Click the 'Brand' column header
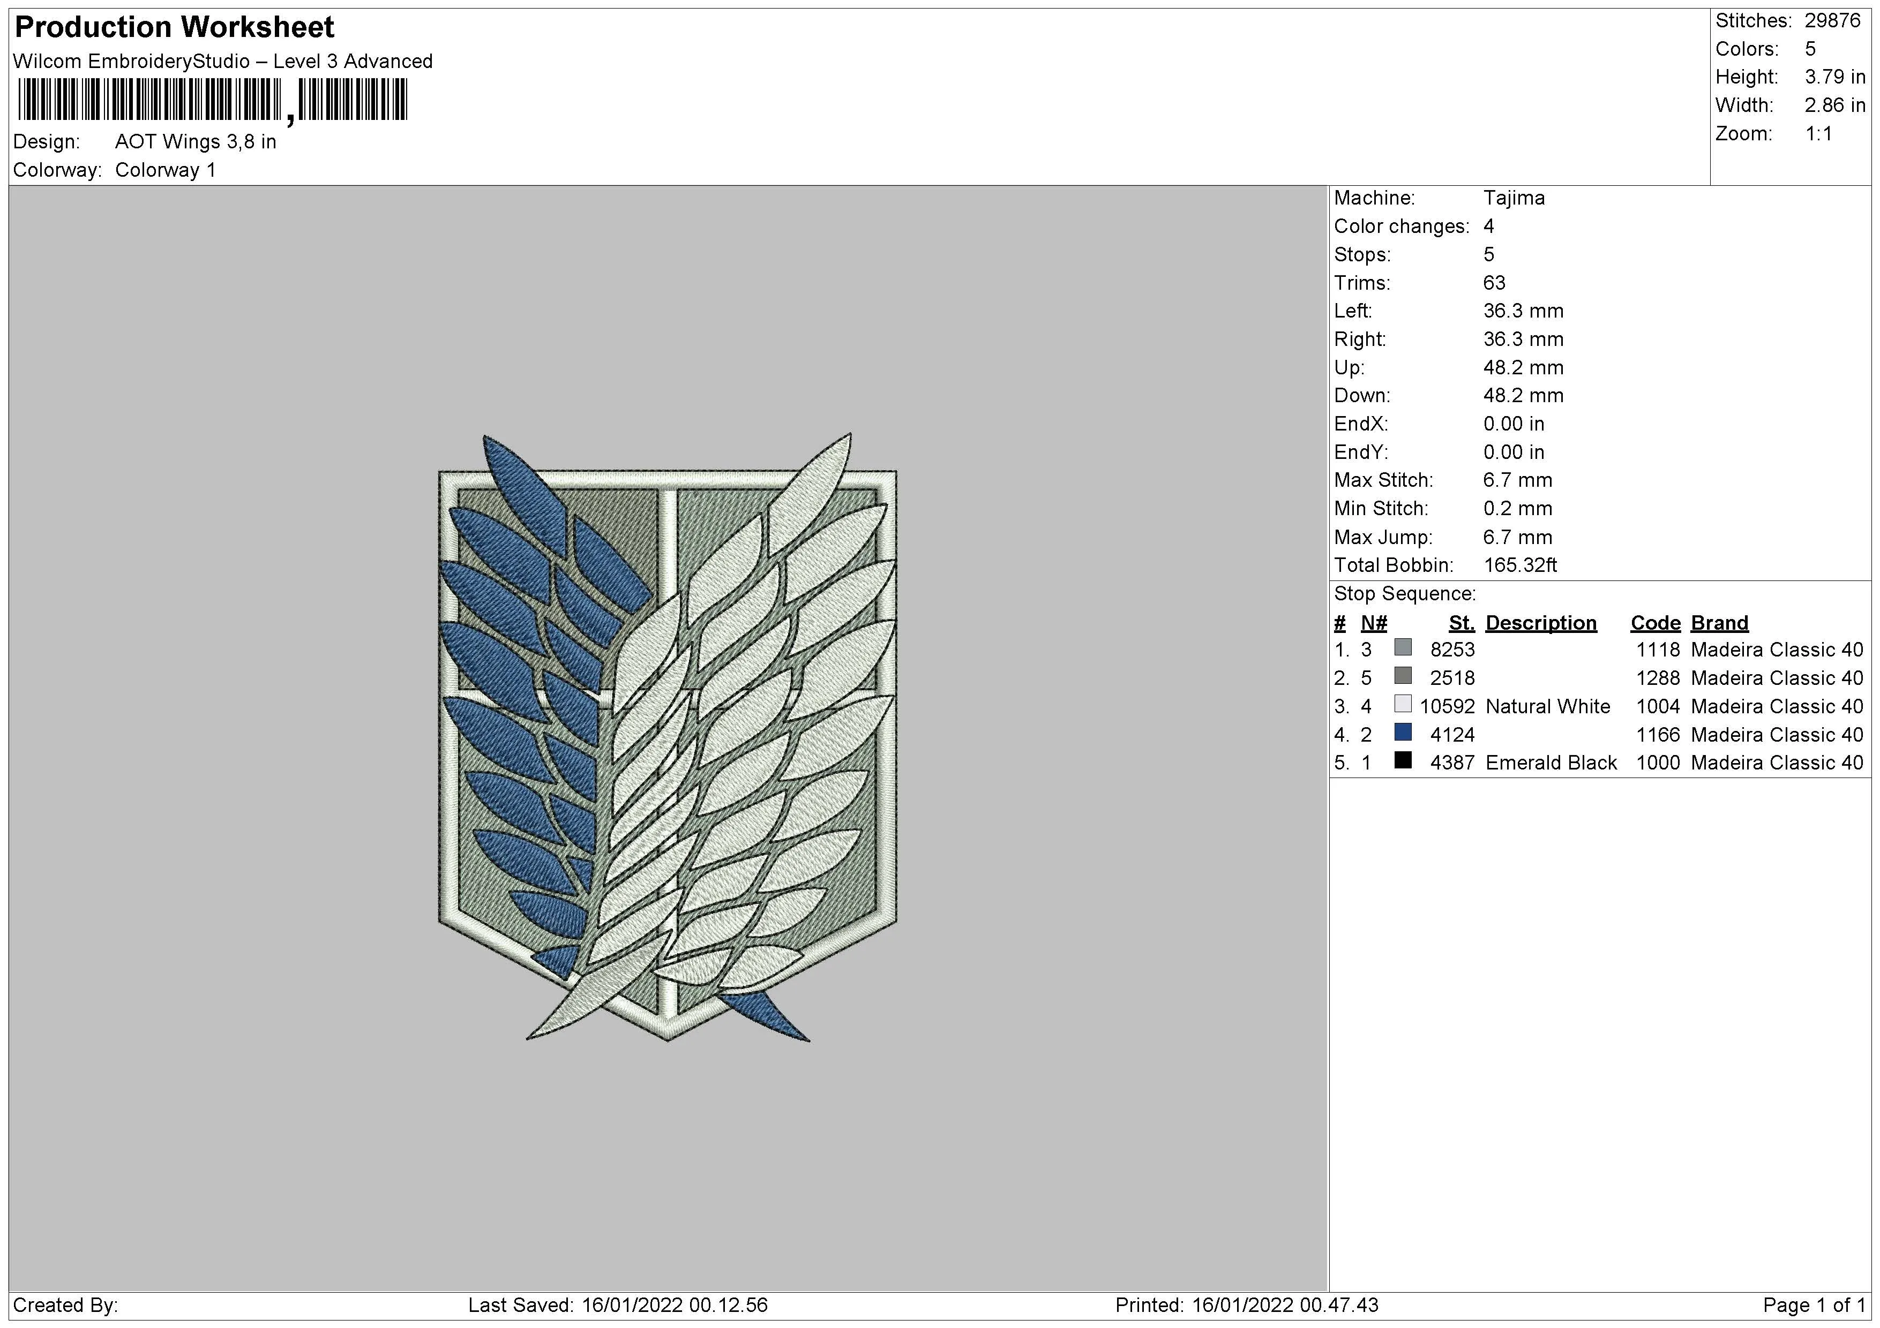This screenshot has width=1880, height=1328. [1719, 623]
